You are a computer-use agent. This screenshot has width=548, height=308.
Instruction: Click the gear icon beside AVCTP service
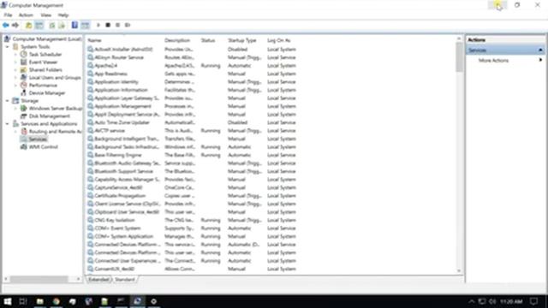[x=91, y=131]
